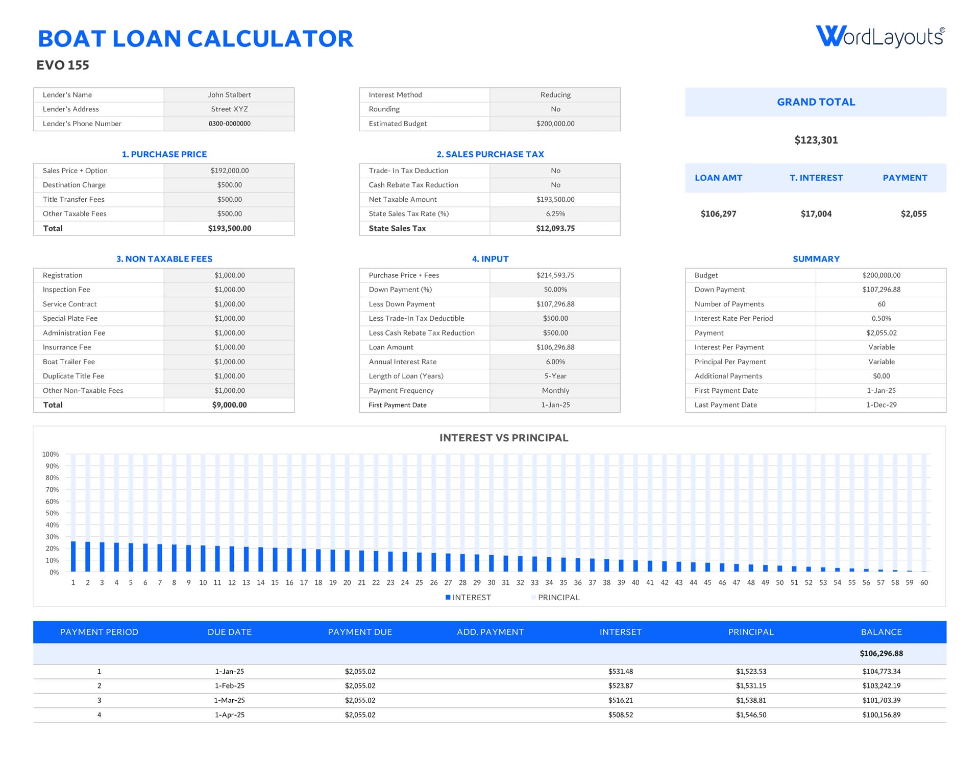This screenshot has width=980, height=758.
Task: Click the Annual Interest Rate 6.00% cell
Action: [x=555, y=362]
